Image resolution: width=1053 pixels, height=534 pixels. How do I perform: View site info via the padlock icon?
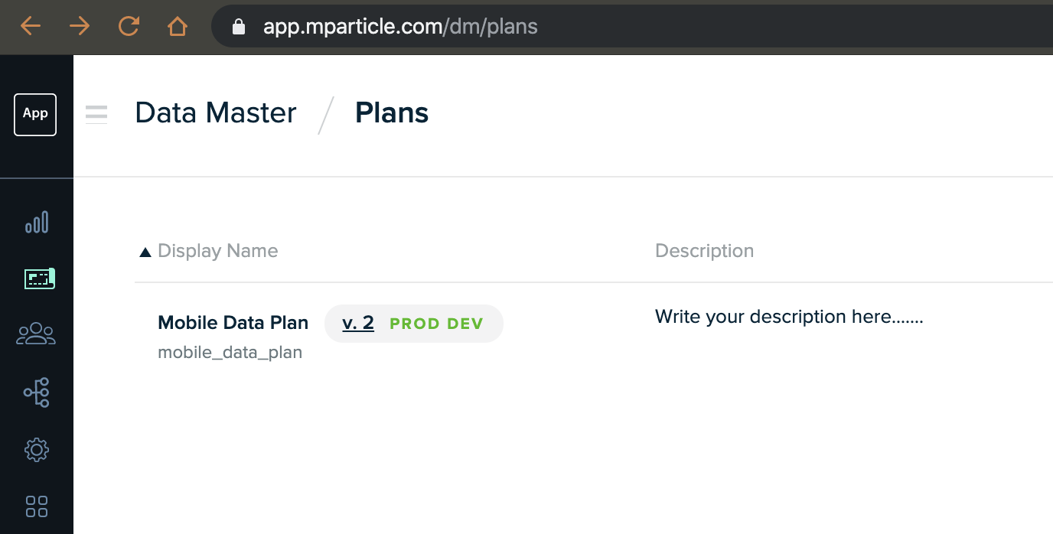pos(238,27)
